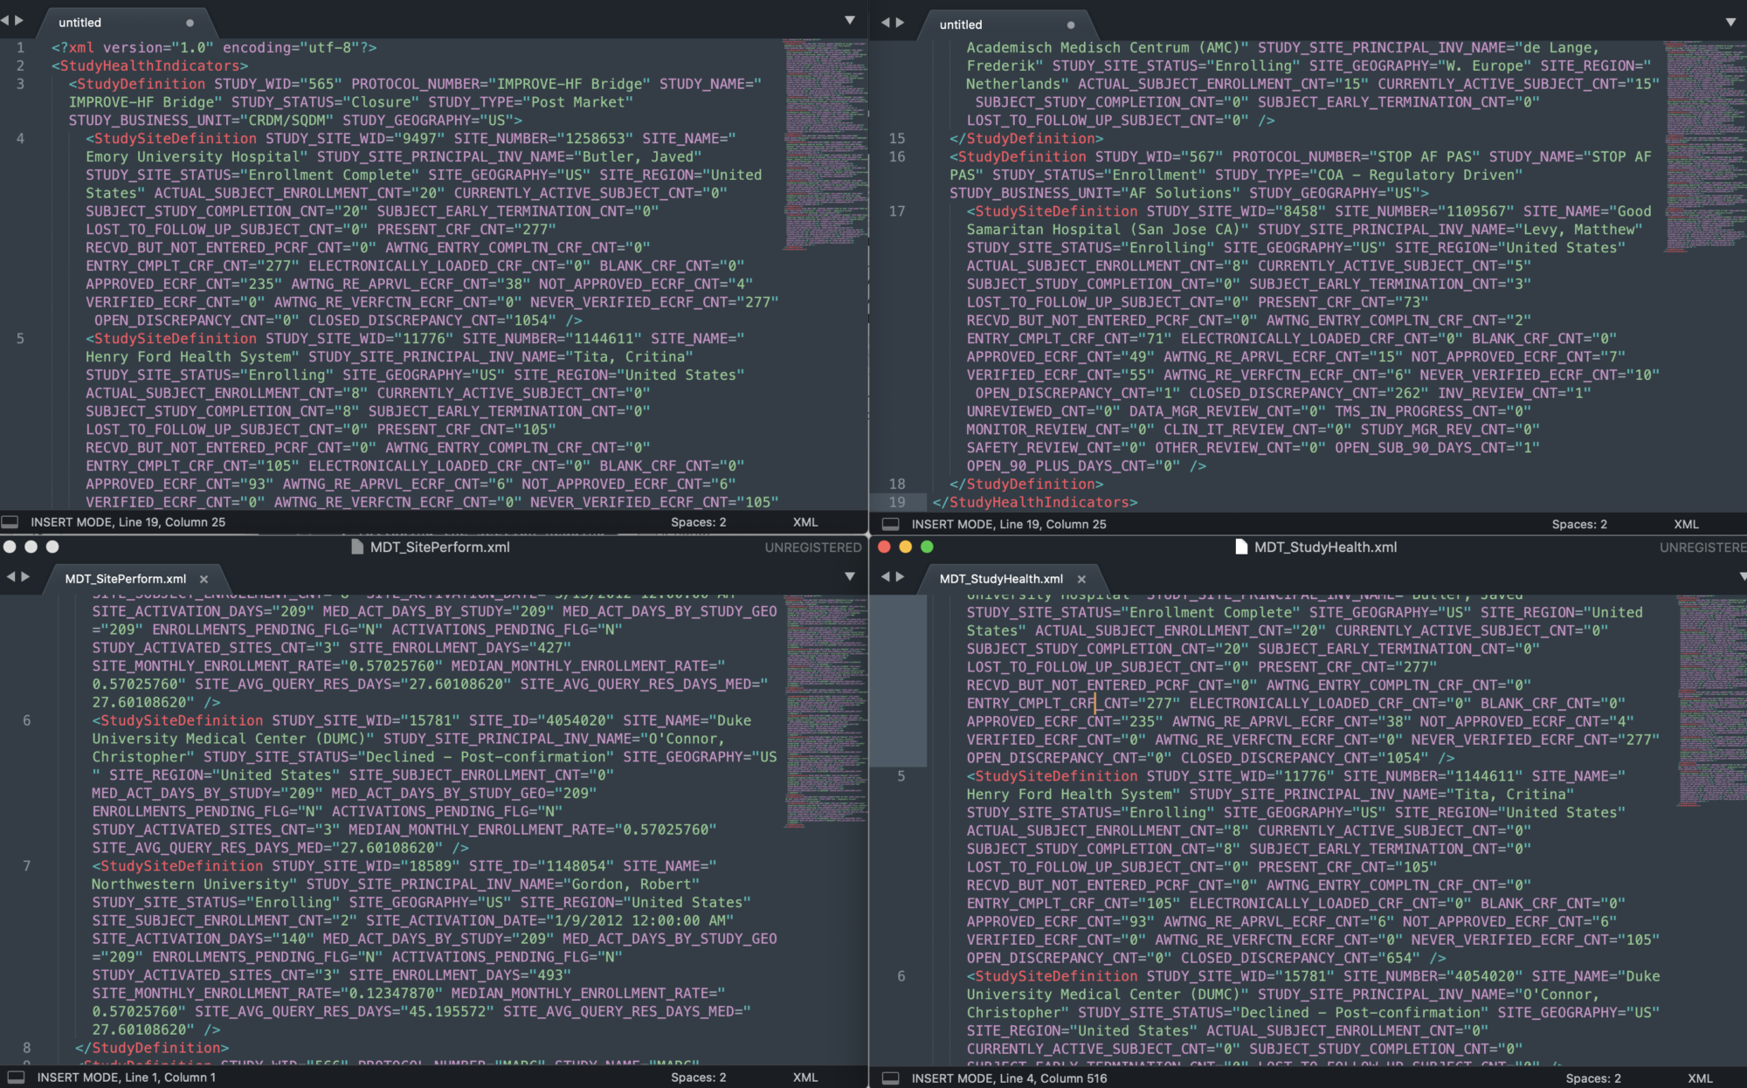Image resolution: width=1747 pixels, height=1088 pixels.
Task: Click UNREGISTERED label in MDT_SitePerform.xml title bar
Action: (813, 547)
